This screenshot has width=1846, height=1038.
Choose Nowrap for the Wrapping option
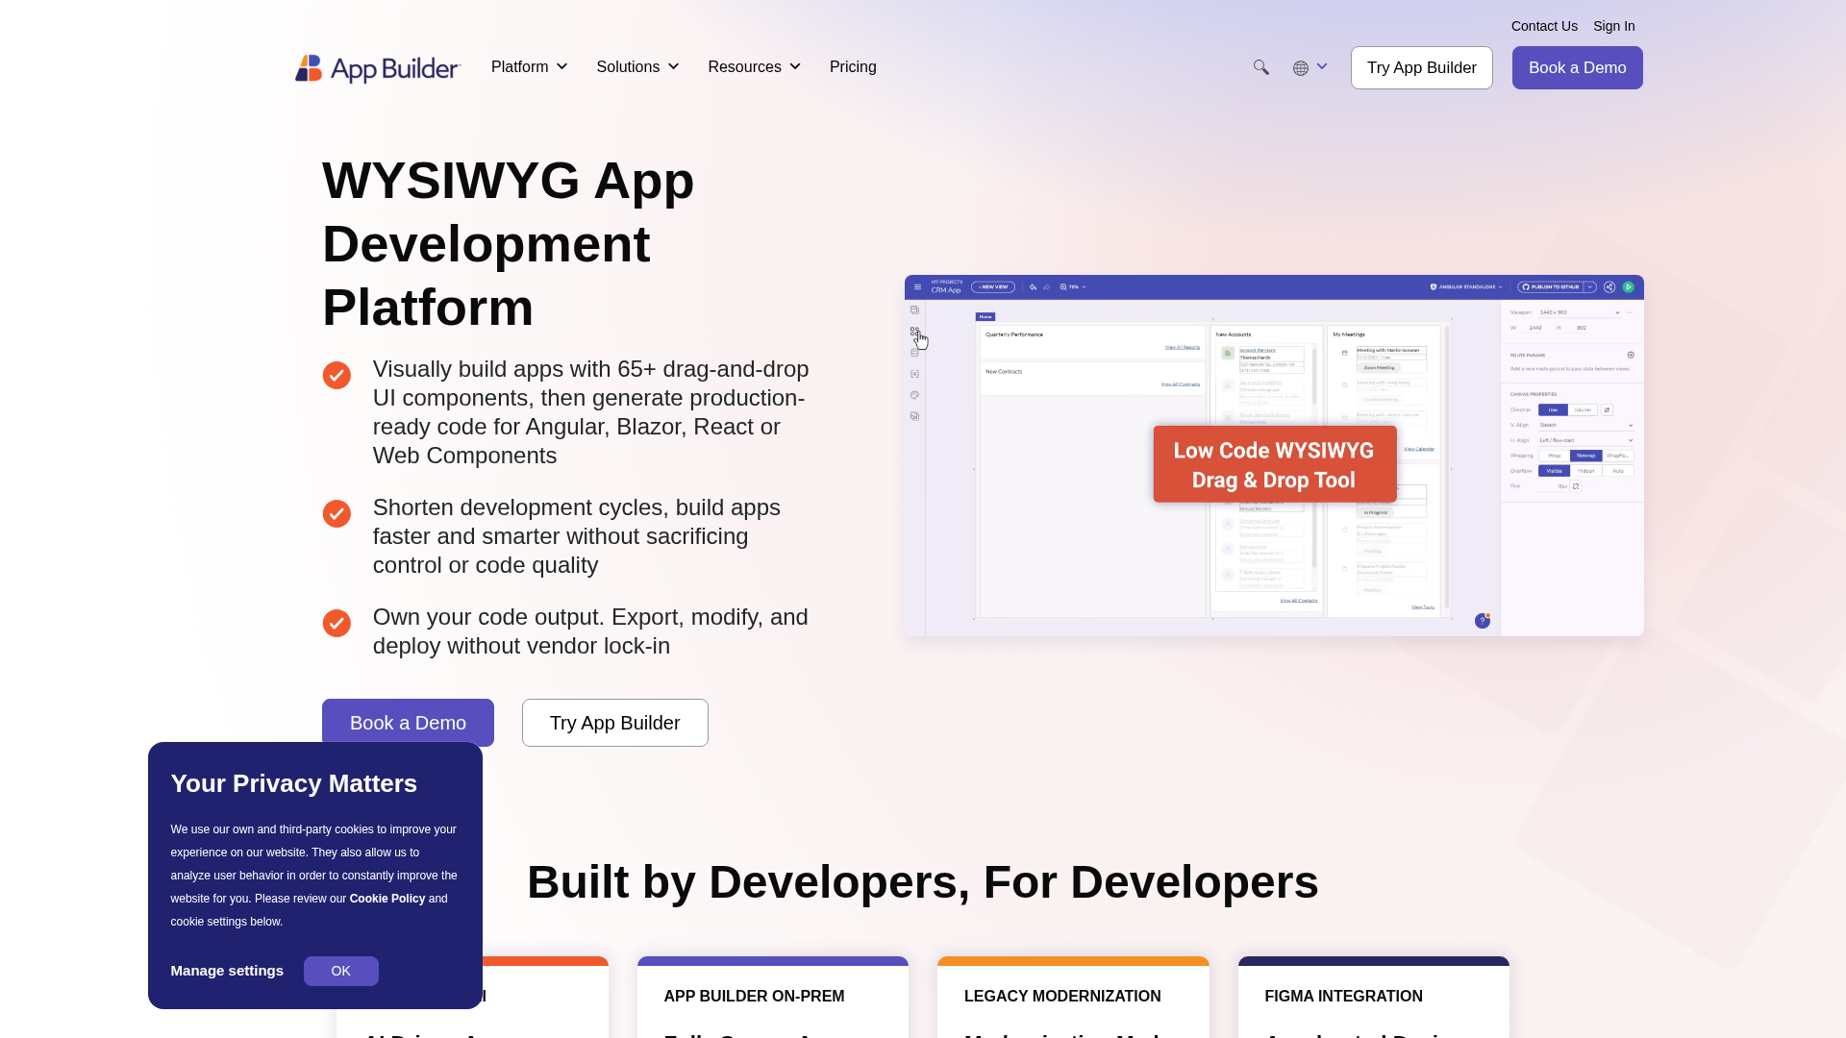pyautogui.click(x=1585, y=456)
